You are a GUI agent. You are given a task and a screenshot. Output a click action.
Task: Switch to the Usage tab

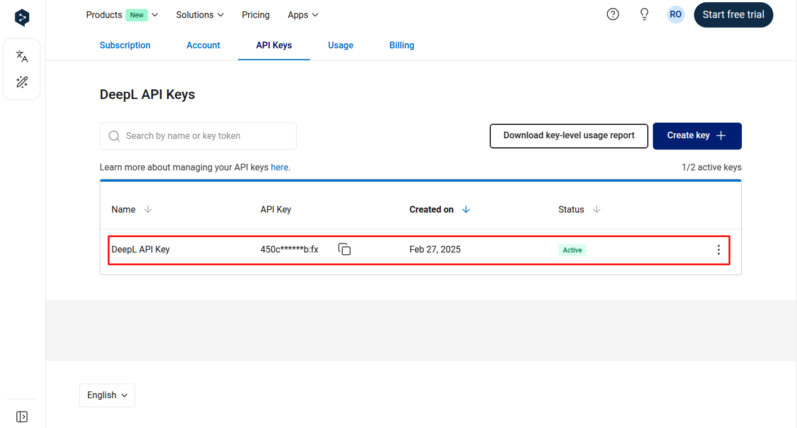(341, 46)
